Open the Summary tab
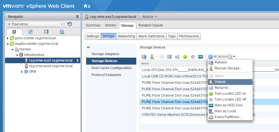The height and width of the screenshot is (132, 279). point(93,25)
